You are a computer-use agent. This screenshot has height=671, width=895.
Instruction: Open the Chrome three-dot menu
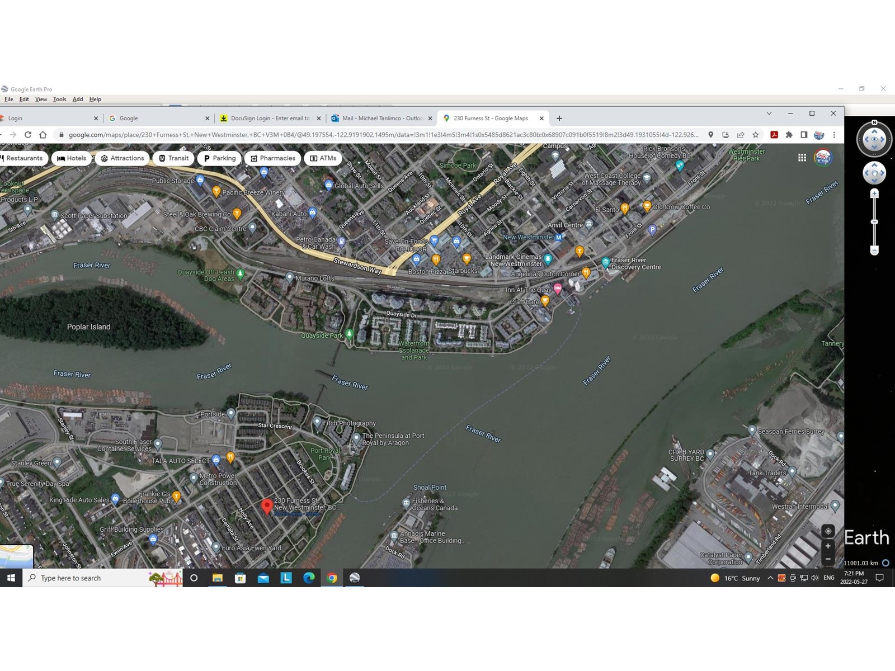tap(834, 135)
